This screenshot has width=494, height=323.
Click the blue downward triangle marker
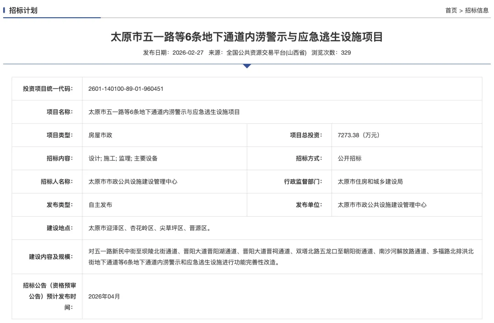coord(247,66)
